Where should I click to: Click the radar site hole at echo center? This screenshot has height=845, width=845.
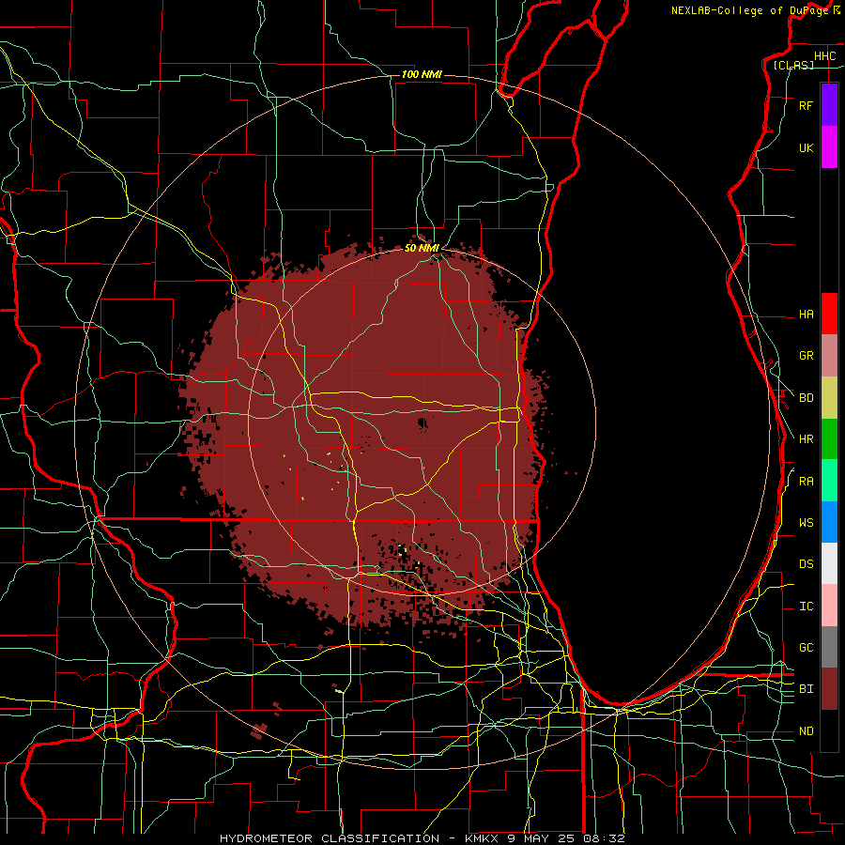[422, 423]
